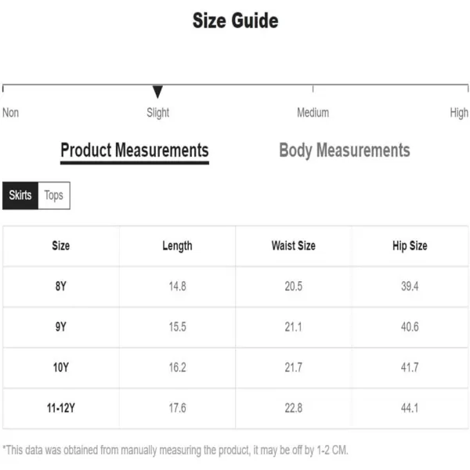Screen dimensions: 470x470
Task: Click the Hip Size column header
Action: (x=410, y=246)
